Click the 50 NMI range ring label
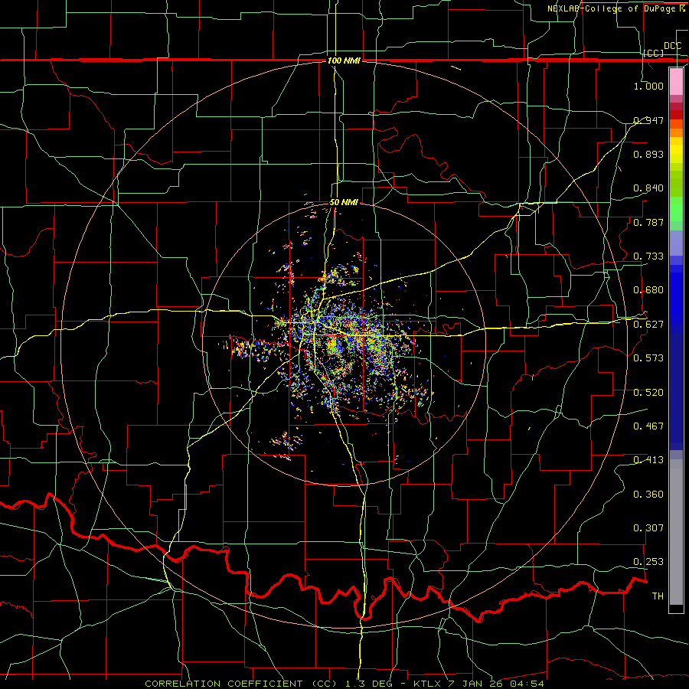689x689 pixels. coord(344,203)
